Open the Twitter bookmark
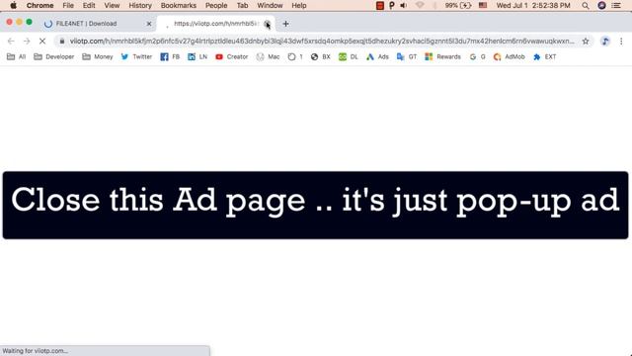This screenshot has width=632, height=356. [x=136, y=57]
